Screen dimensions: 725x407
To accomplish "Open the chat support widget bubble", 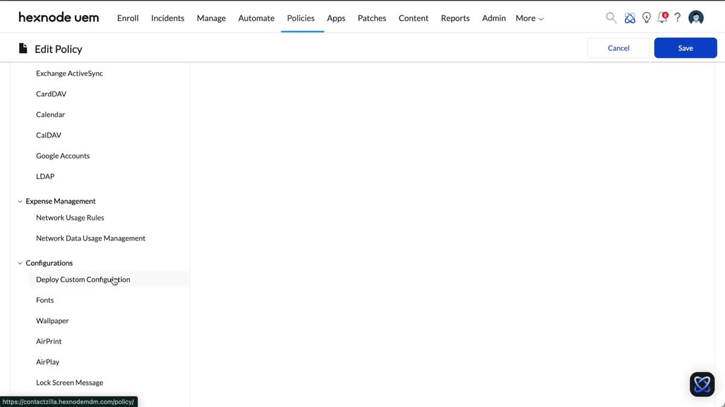I will (701, 384).
